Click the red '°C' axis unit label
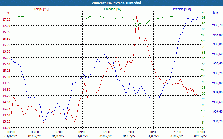This screenshot has height=139, width=223. [9, 13]
